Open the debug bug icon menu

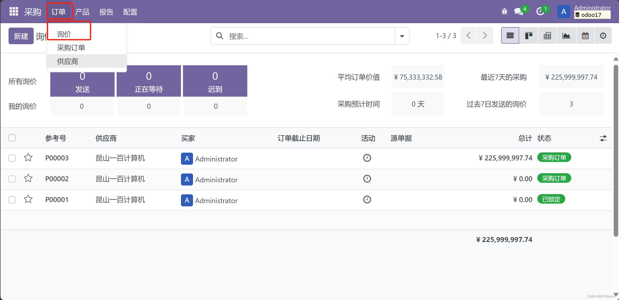pos(504,11)
